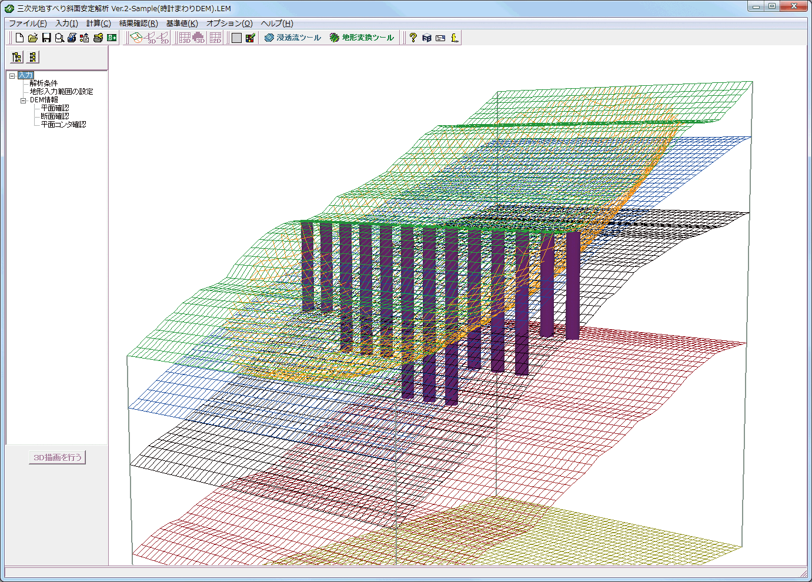Click the yellow question mark help icon
812x582 pixels.
tap(413, 38)
